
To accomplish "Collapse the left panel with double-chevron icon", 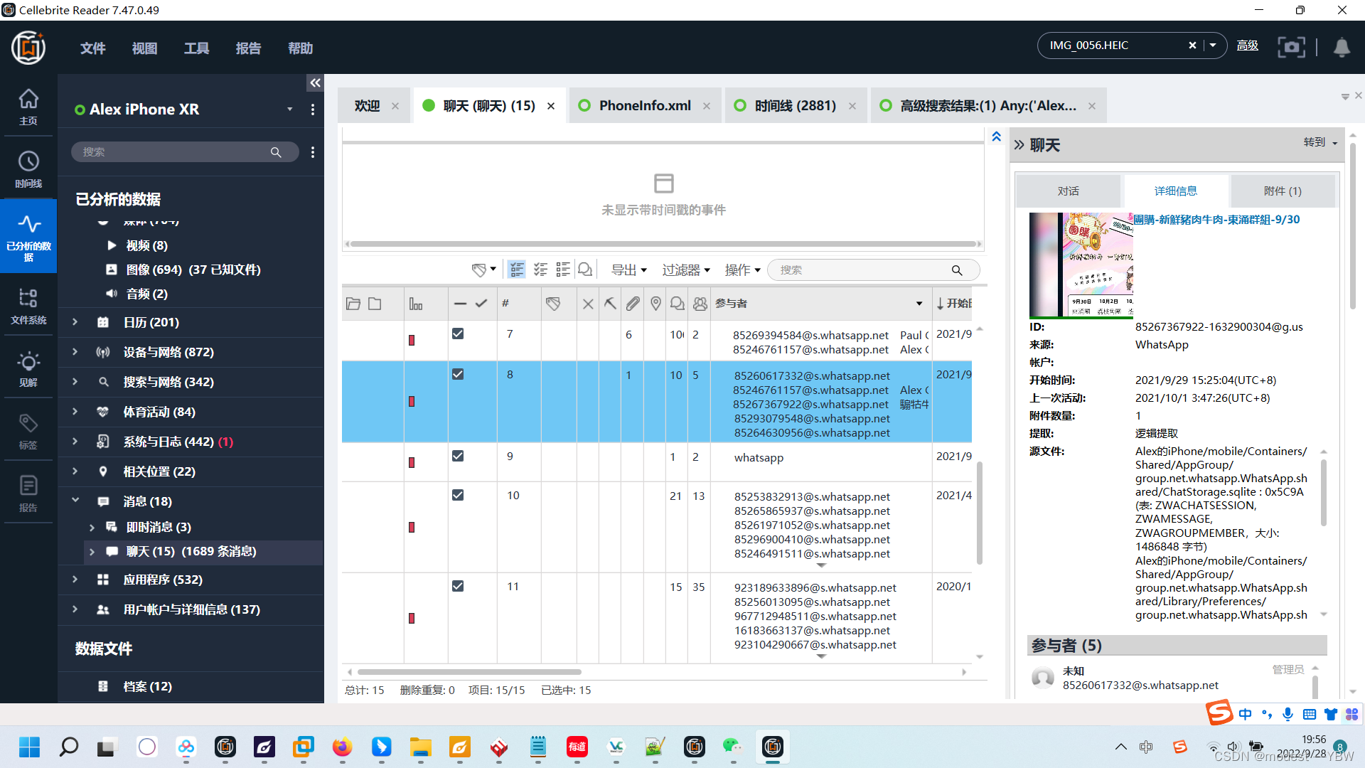I will pyautogui.click(x=315, y=83).
